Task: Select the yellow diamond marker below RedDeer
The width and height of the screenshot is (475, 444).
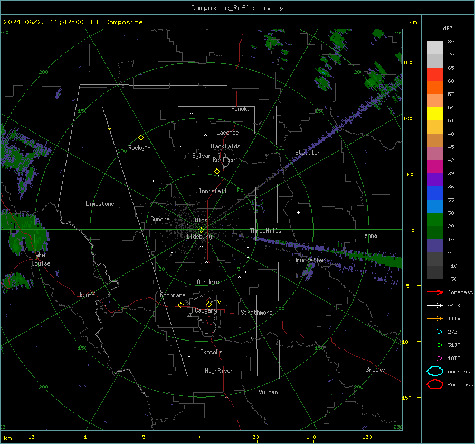Action: [217, 172]
